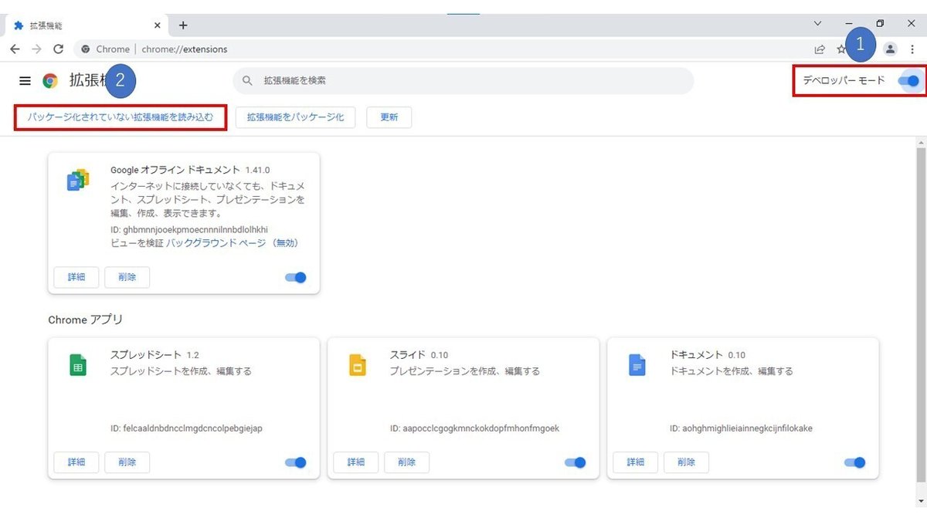Viewport: 927px width, 521px height.
Task: Click the ドキュメントを作成、編集する description
Action: (x=732, y=371)
